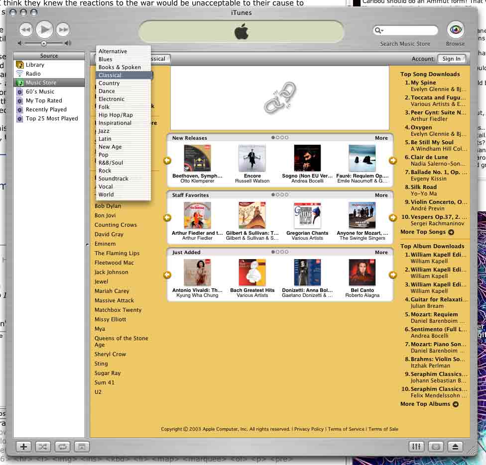The width and height of the screenshot is (486, 465).
Task: Open Bel Canto album by Roberto Alagna
Action: point(362,273)
